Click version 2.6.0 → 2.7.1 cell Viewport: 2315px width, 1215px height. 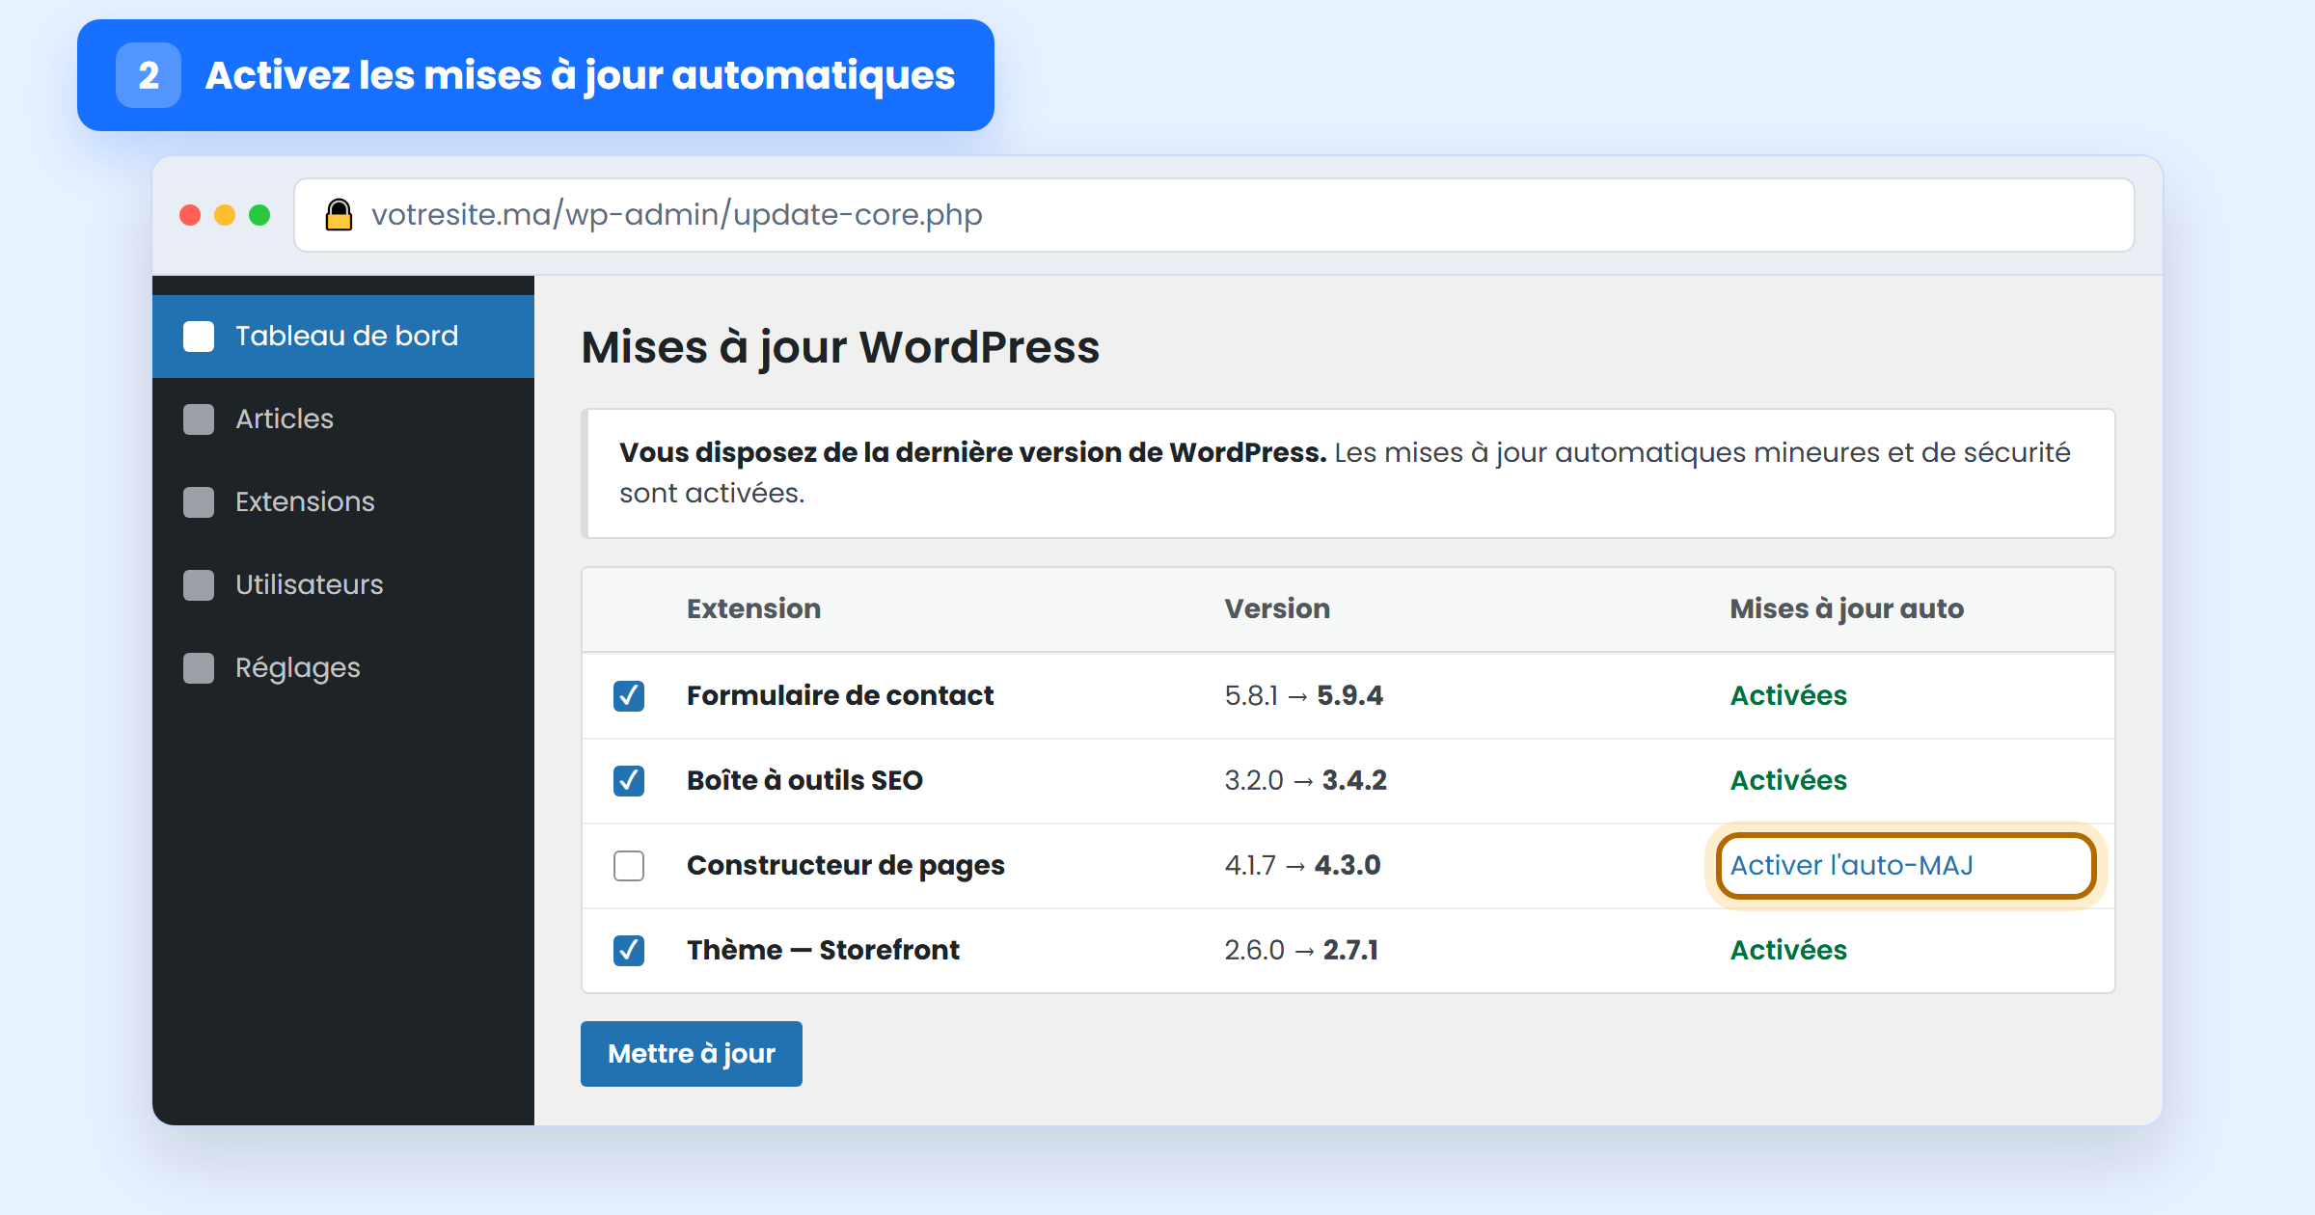(x=1301, y=951)
